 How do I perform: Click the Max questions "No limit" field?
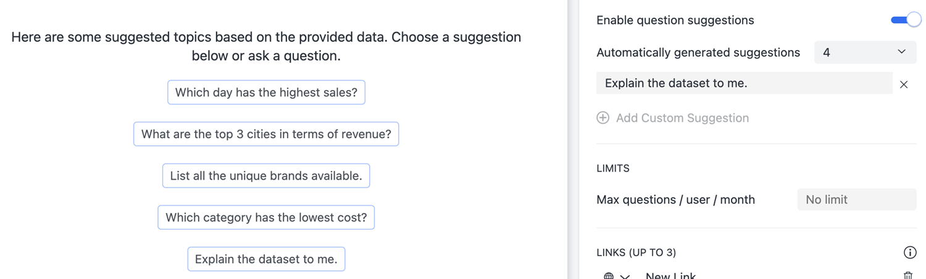click(856, 199)
